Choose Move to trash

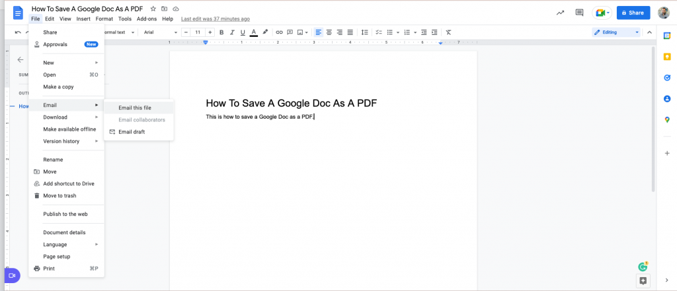pyautogui.click(x=67, y=196)
